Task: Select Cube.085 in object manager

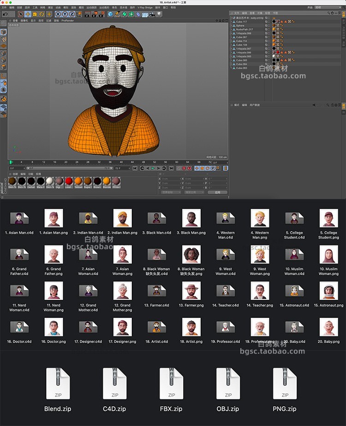Action: [x=241, y=60]
